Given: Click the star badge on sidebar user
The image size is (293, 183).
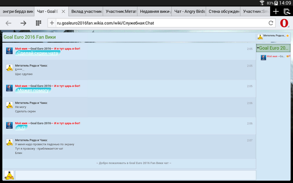Looking at the screenshot, I should [x=288, y=56].
